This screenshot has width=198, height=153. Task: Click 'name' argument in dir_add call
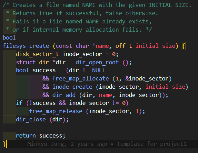(105, 95)
